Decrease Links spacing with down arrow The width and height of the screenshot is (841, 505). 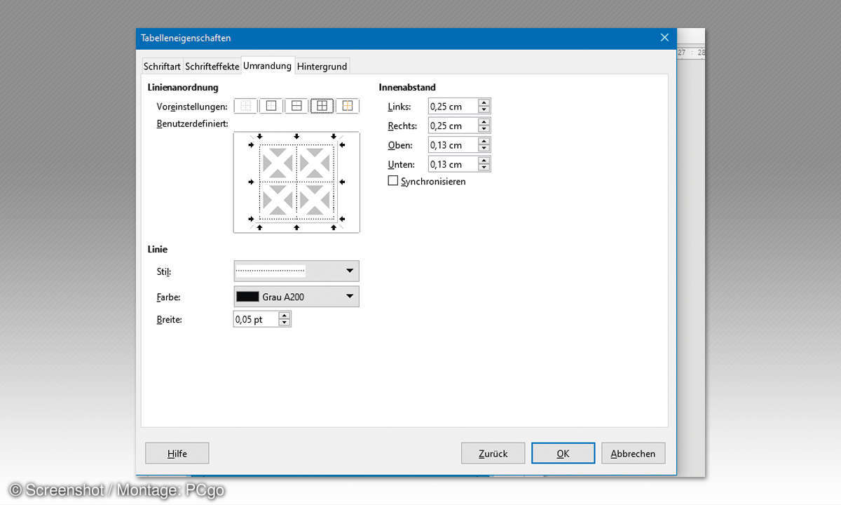(x=484, y=110)
